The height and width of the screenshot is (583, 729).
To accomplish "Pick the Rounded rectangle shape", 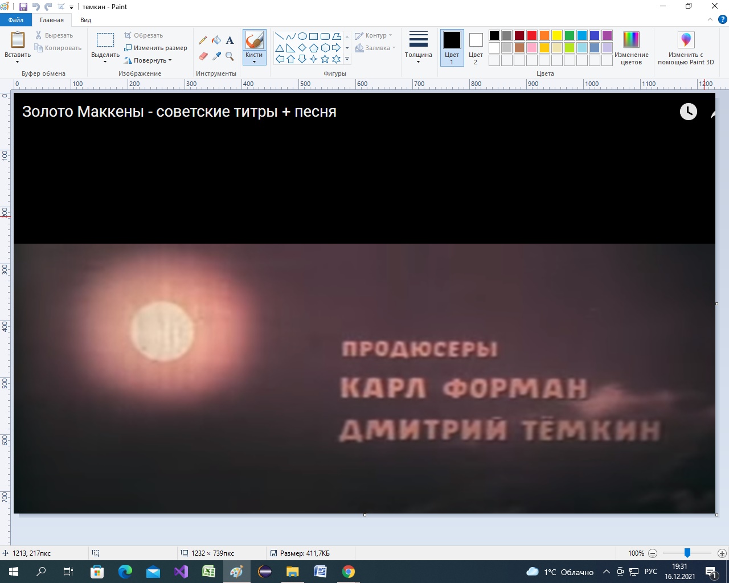I will point(325,36).
